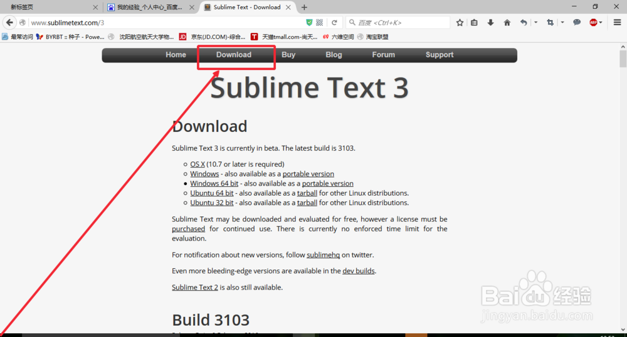The height and width of the screenshot is (337, 627).
Task: Open the QR code icon in address bar
Action: point(320,23)
